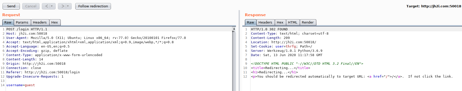Click the request Content-Type urlencoded line
Screen dimensions: 462x91
point(54,55)
